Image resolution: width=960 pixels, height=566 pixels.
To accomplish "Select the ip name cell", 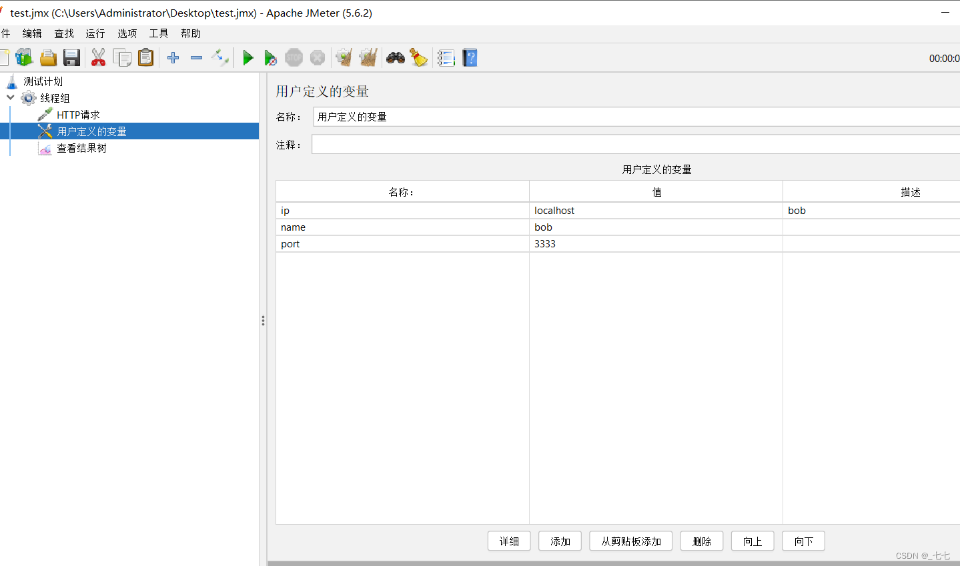I will pos(402,211).
